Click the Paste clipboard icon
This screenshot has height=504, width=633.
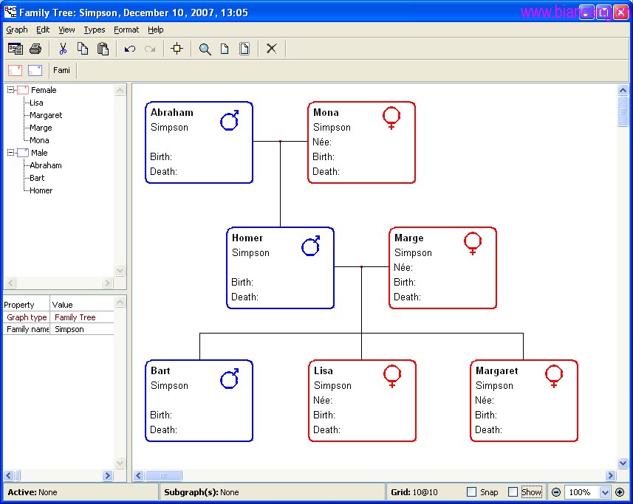103,49
